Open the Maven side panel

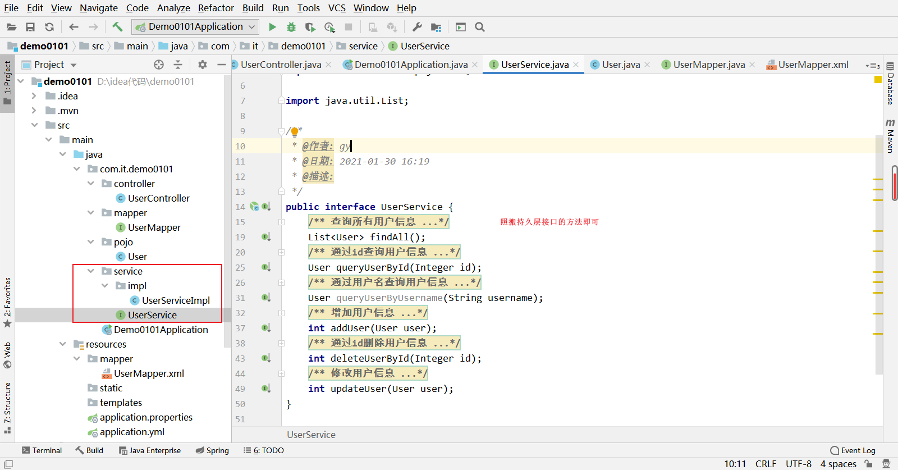[x=890, y=135]
